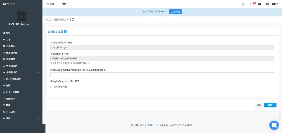The width and height of the screenshot is (282, 133).
Task: Open the 中文(简) language menu
Action: pyautogui.click(x=52, y=4)
